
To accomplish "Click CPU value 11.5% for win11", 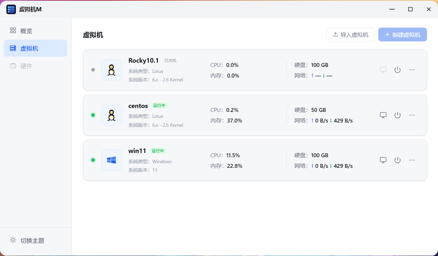I will 233,155.
